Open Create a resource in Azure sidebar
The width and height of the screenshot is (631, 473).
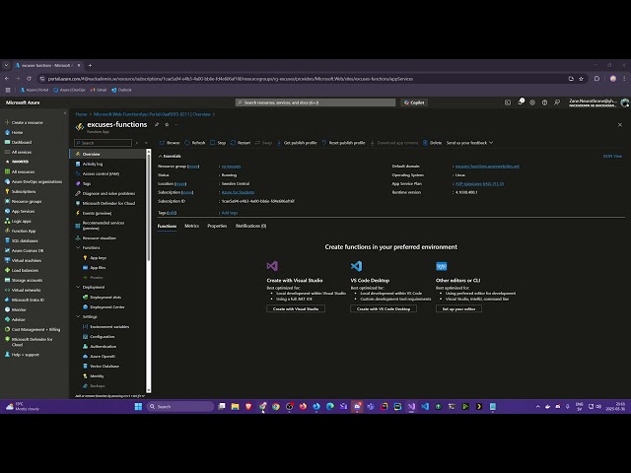24,122
